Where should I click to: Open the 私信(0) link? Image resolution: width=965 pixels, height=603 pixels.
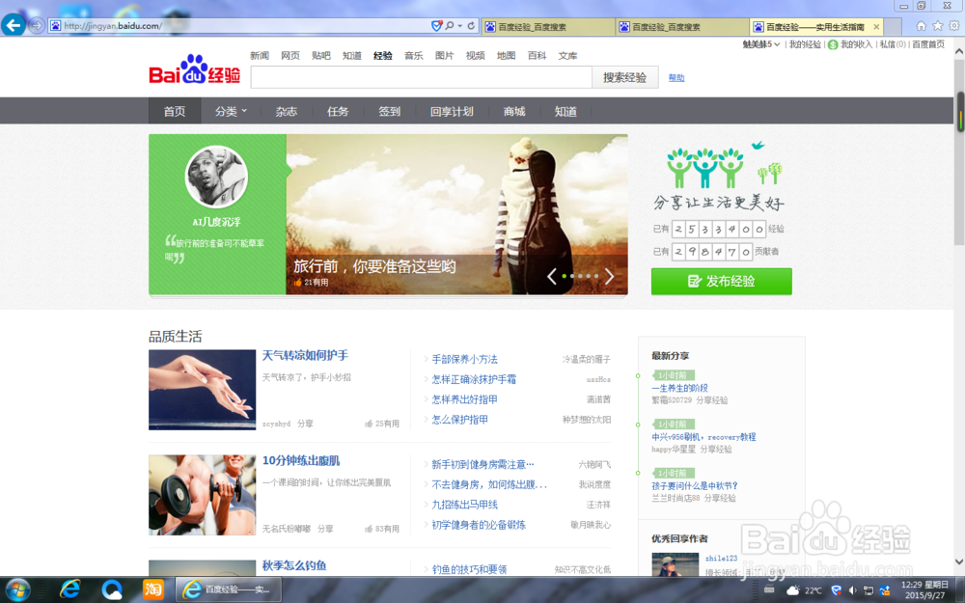(893, 44)
